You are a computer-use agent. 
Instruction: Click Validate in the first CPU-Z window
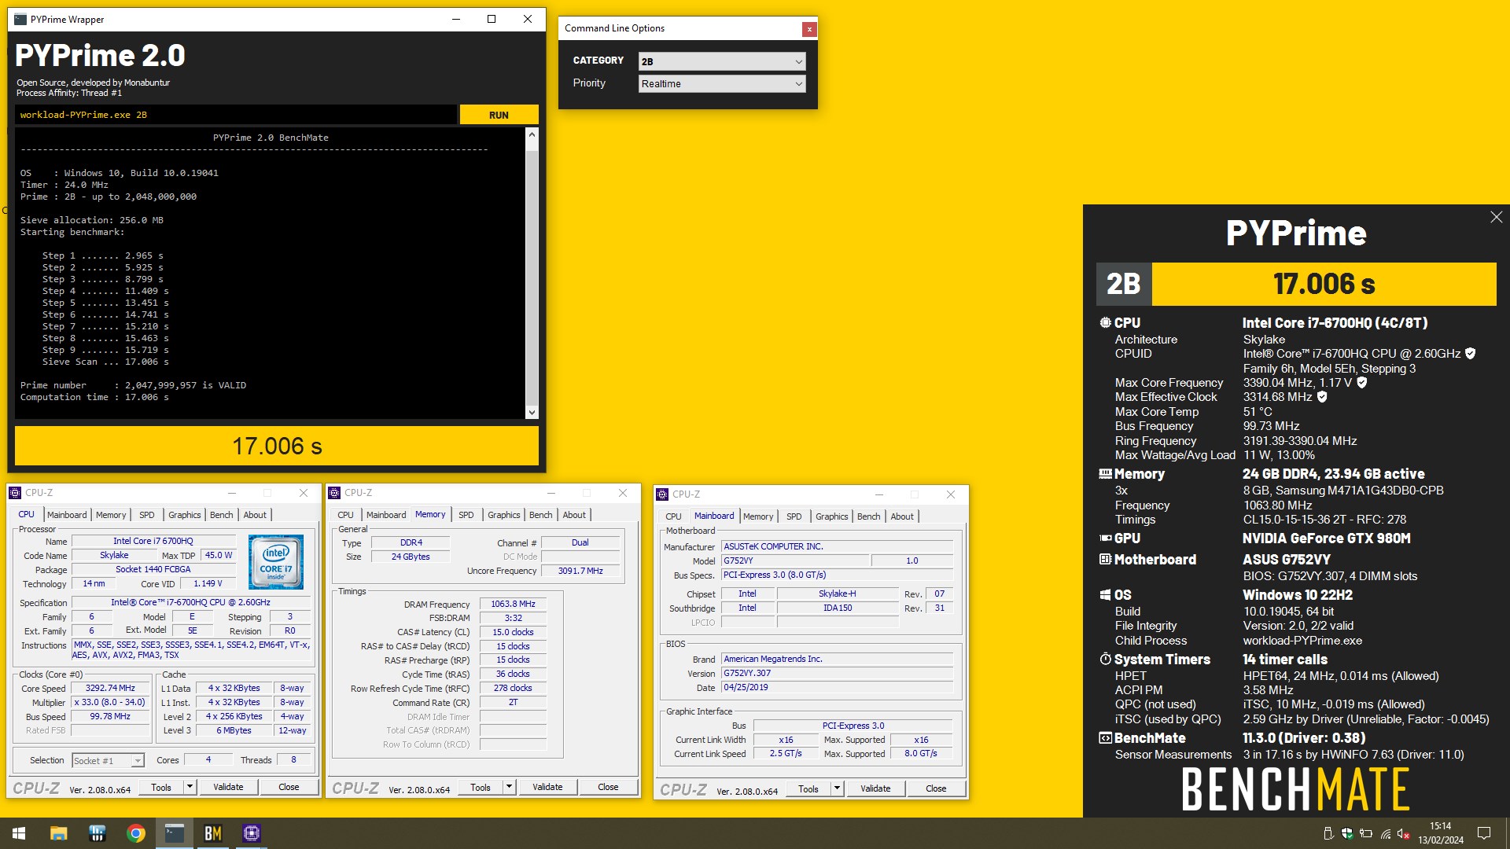228,787
